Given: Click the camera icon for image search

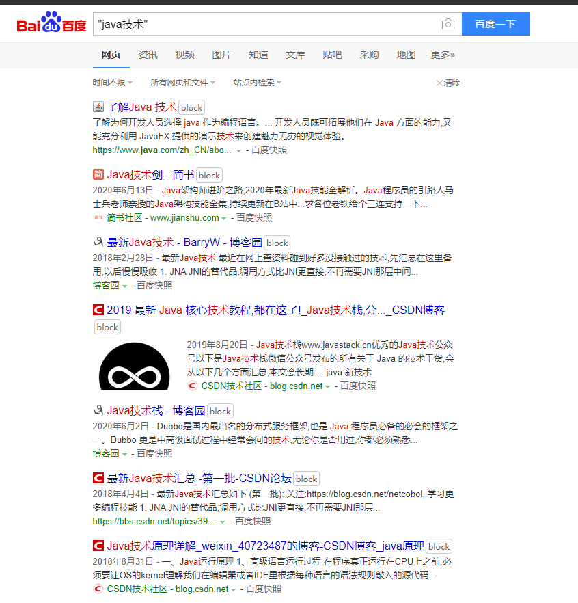Looking at the screenshot, I should 448,23.
